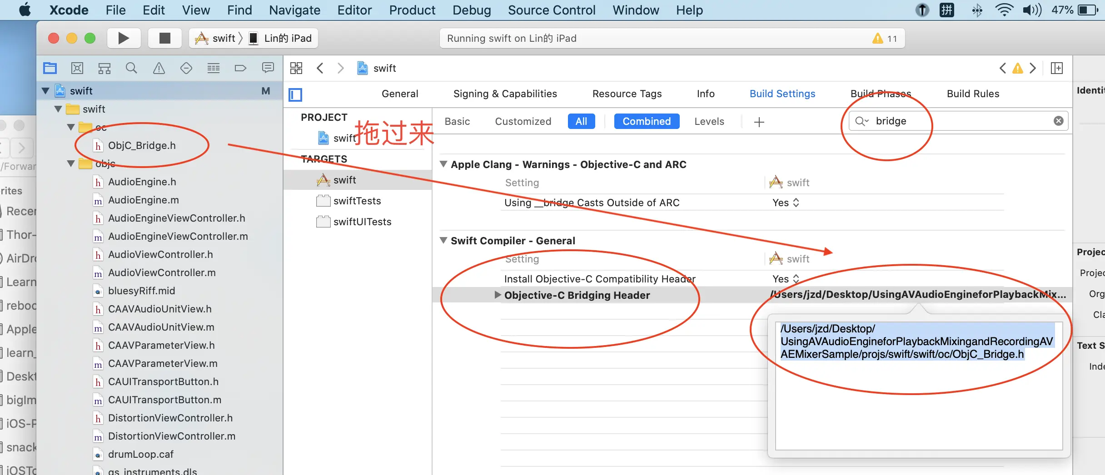1105x475 pixels.
Task: Click the Add Editor split icon
Action: pyautogui.click(x=1057, y=68)
